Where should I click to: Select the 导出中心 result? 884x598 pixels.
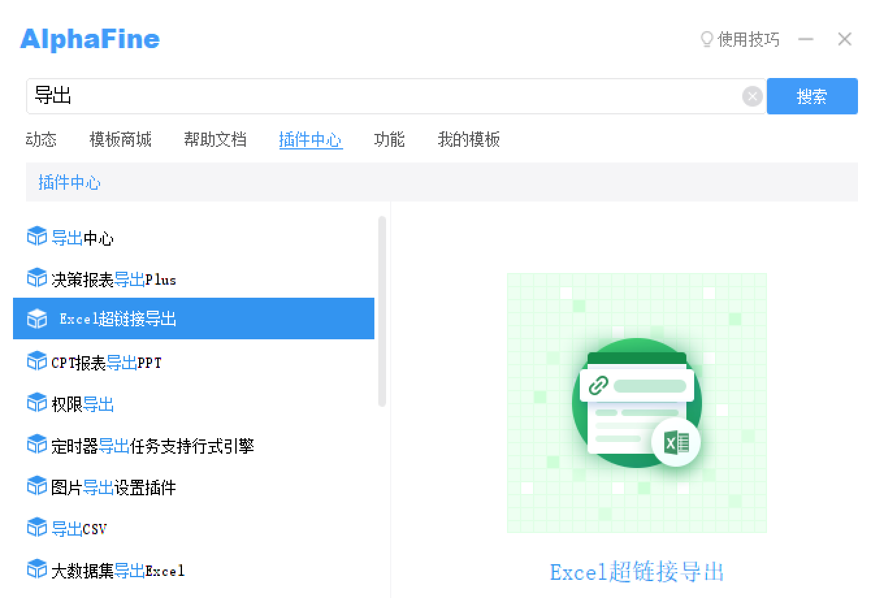click(194, 237)
